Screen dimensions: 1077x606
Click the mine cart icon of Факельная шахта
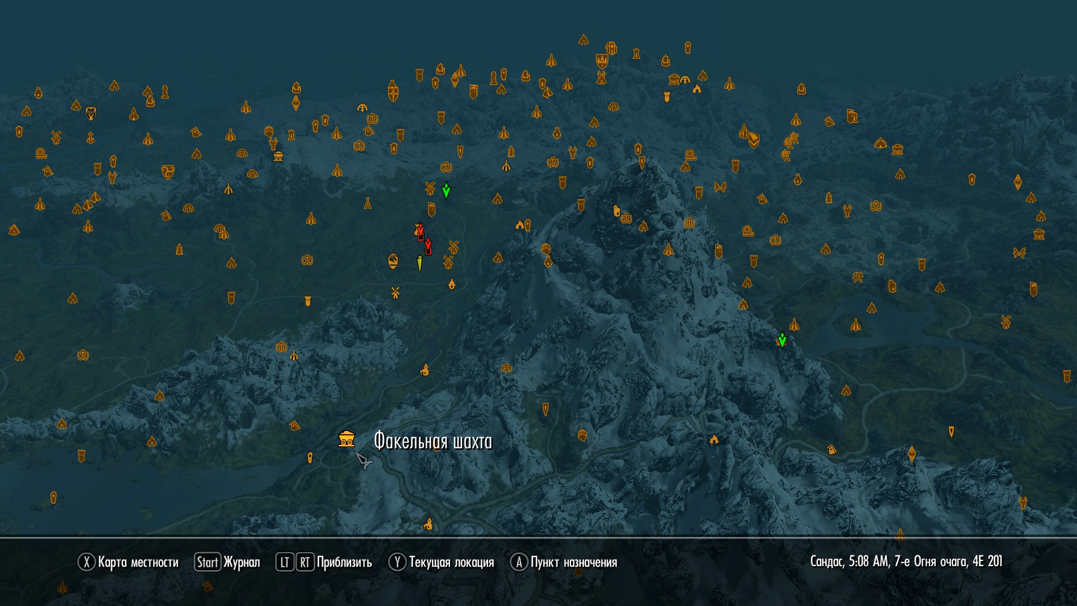[x=347, y=439]
